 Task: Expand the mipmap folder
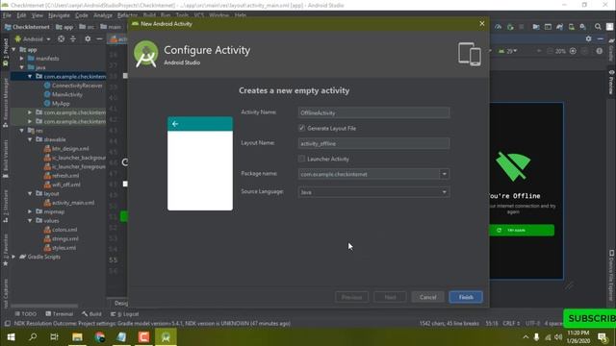tap(30, 211)
